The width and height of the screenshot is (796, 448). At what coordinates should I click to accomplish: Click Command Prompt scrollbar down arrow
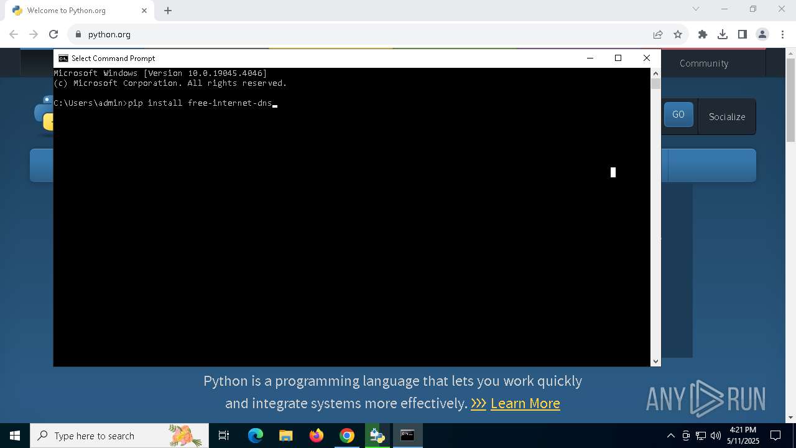[x=655, y=361]
